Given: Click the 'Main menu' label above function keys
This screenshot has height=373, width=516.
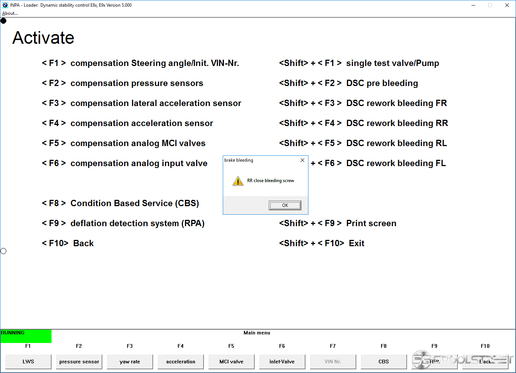Looking at the screenshot, I should click(257, 333).
